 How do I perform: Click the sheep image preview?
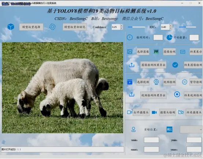(62, 88)
